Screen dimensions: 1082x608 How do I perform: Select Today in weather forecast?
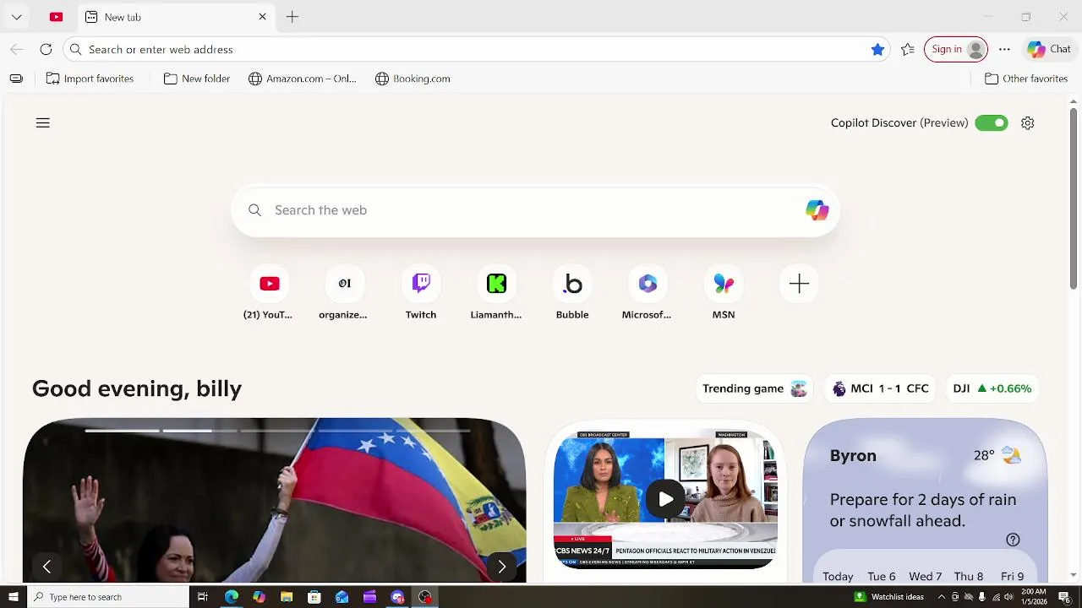click(838, 576)
